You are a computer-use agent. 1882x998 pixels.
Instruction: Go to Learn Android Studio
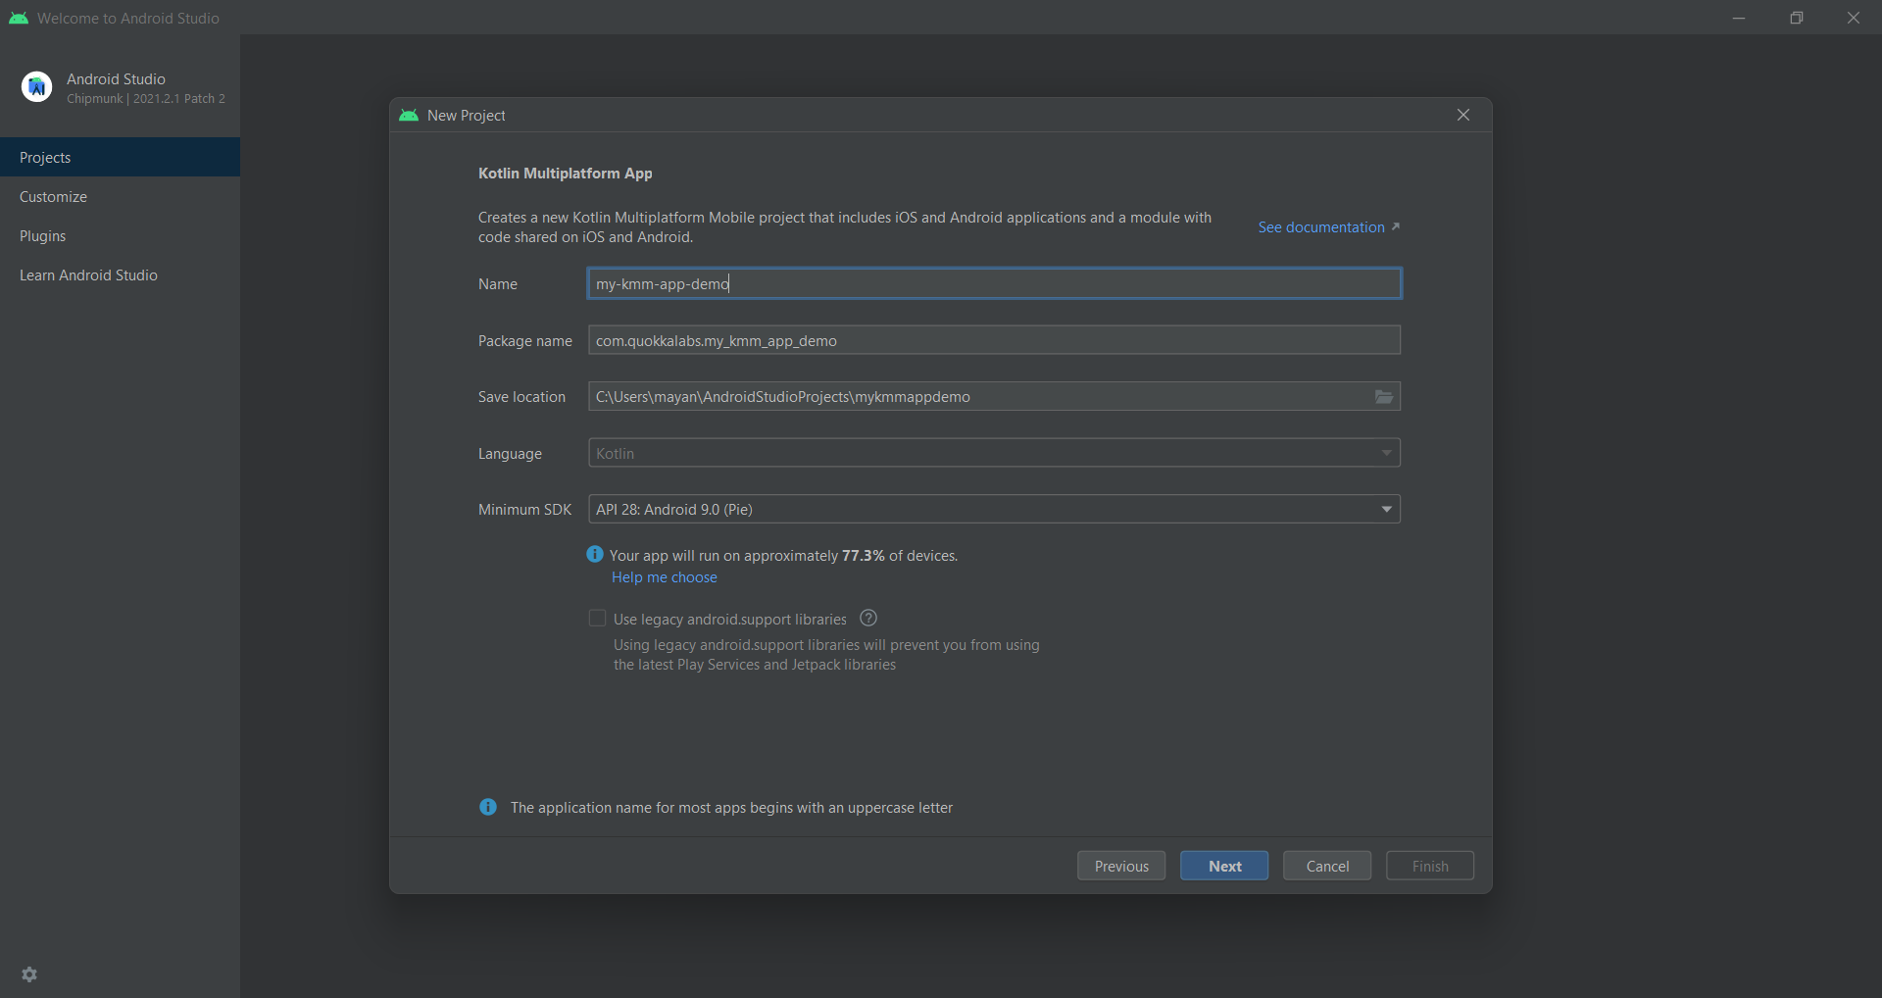(x=120, y=274)
